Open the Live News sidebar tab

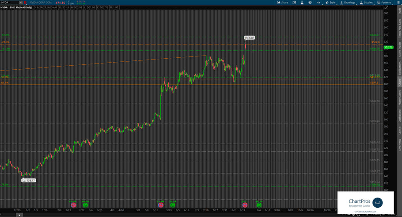pyautogui.click(x=400, y=145)
